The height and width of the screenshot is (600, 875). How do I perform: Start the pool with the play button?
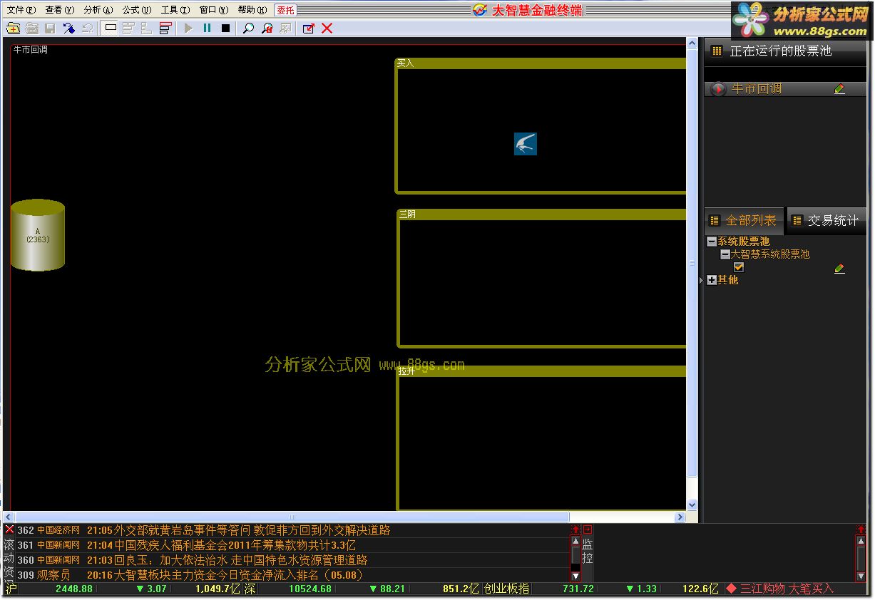coord(188,29)
